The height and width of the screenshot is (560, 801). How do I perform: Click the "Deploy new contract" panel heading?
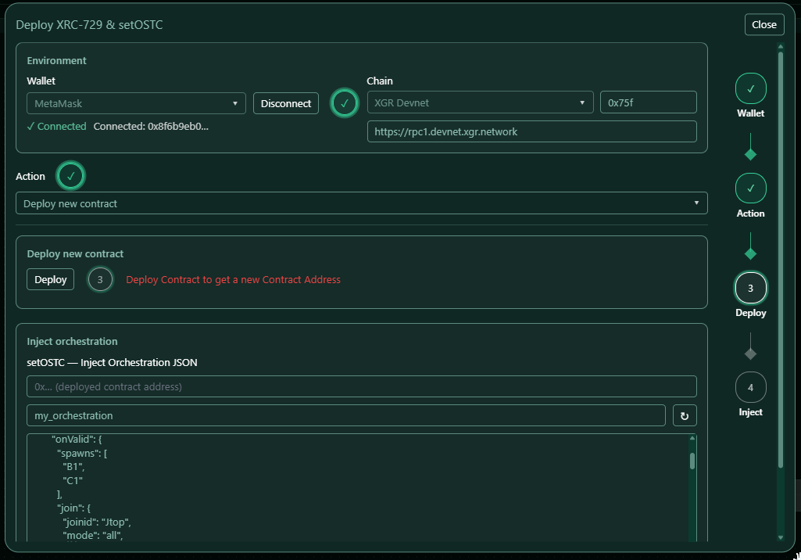[75, 253]
